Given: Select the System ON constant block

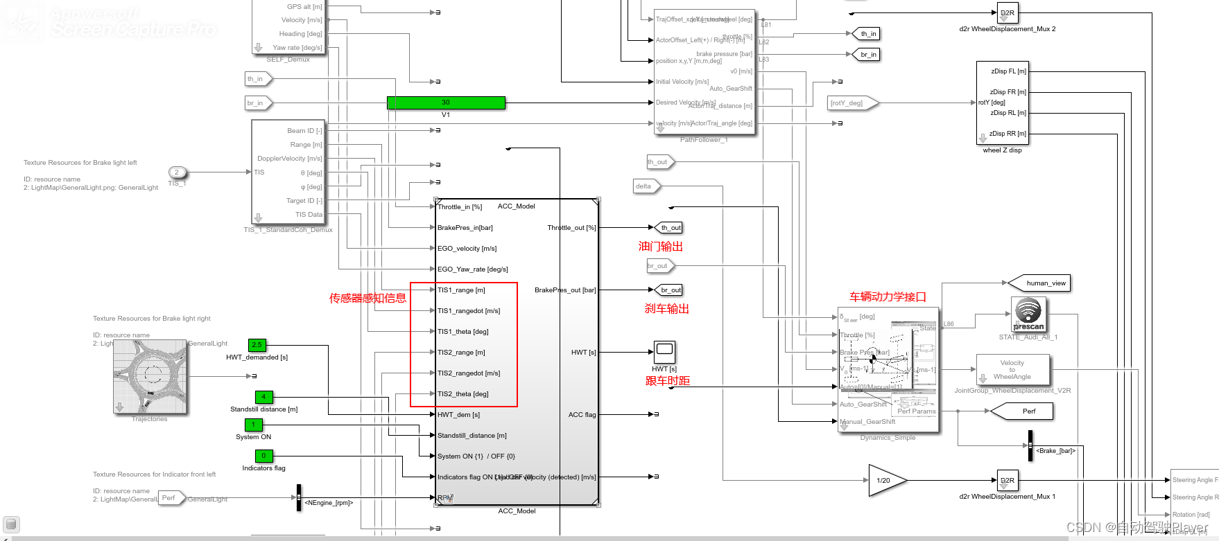Looking at the screenshot, I should (253, 425).
